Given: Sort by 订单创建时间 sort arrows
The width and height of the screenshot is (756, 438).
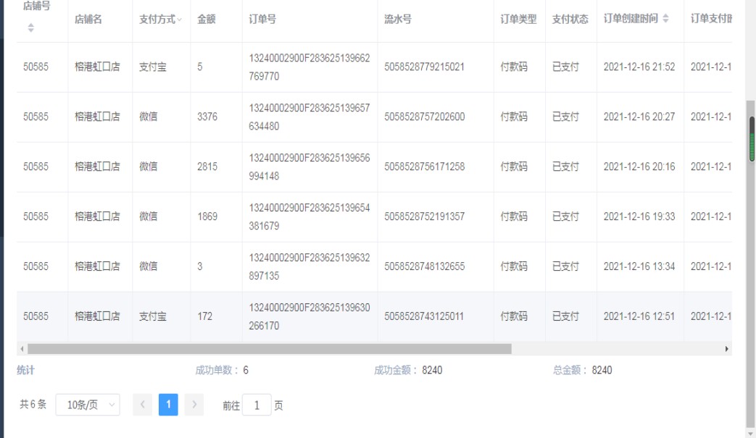Looking at the screenshot, I should coord(665,19).
